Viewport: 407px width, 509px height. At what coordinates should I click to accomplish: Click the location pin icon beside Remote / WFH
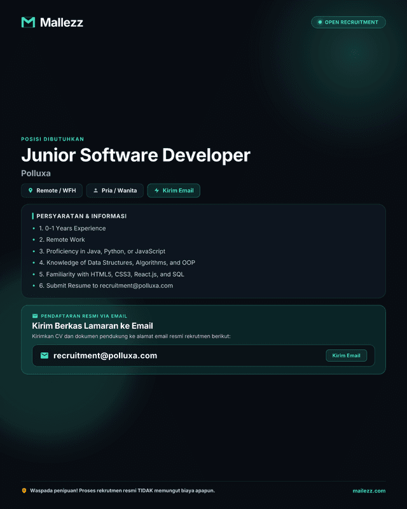pyautogui.click(x=31, y=190)
